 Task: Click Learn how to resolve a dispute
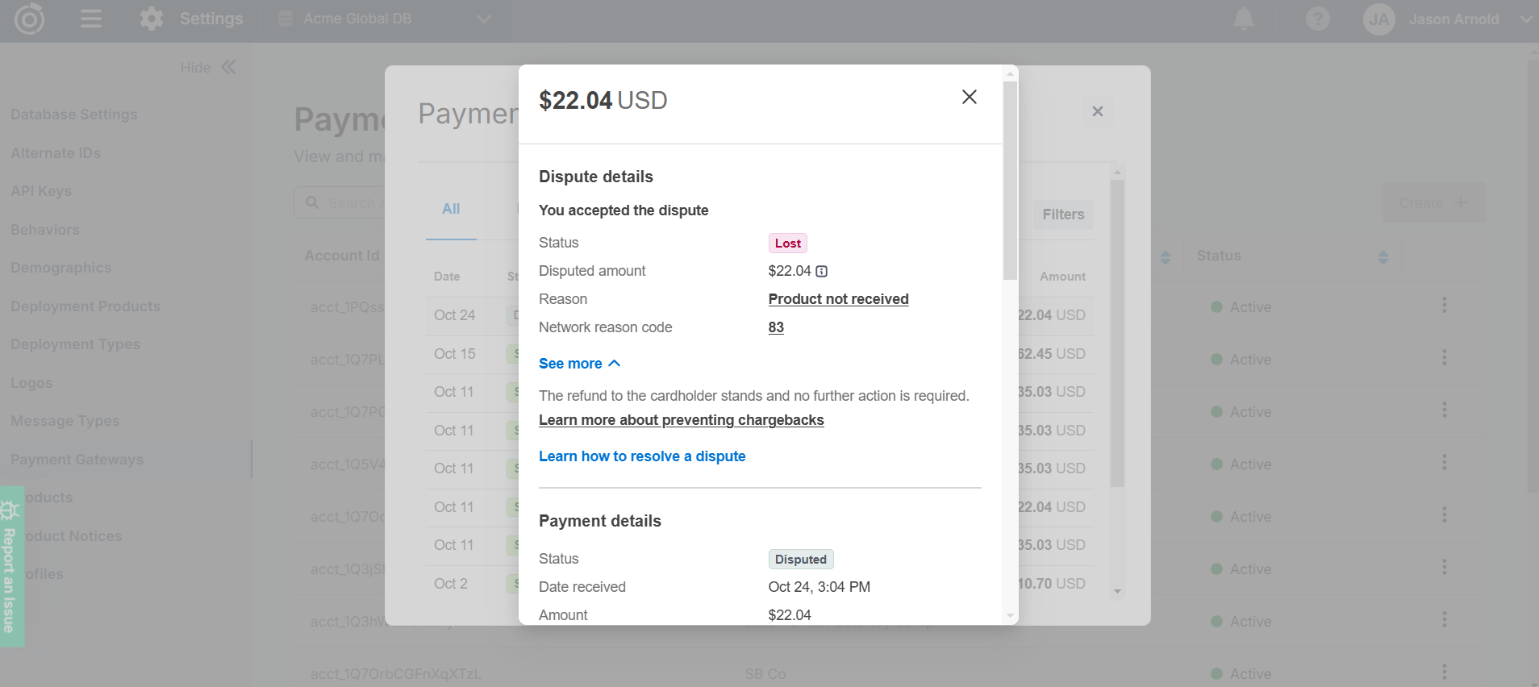(x=641, y=456)
